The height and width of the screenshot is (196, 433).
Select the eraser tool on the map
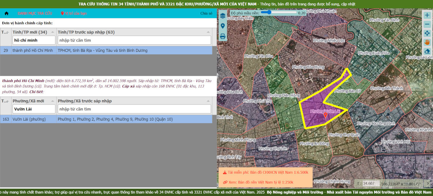coord(427,51)
